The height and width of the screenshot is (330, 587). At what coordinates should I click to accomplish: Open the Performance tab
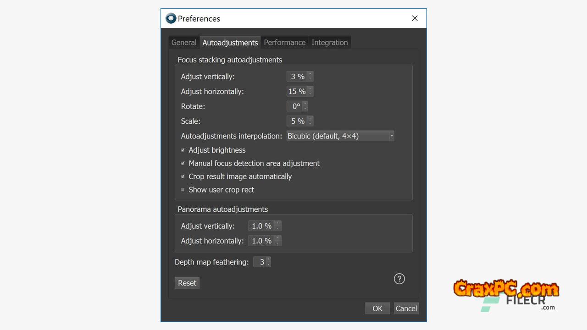pyautogui.click(x=284, y=43)
